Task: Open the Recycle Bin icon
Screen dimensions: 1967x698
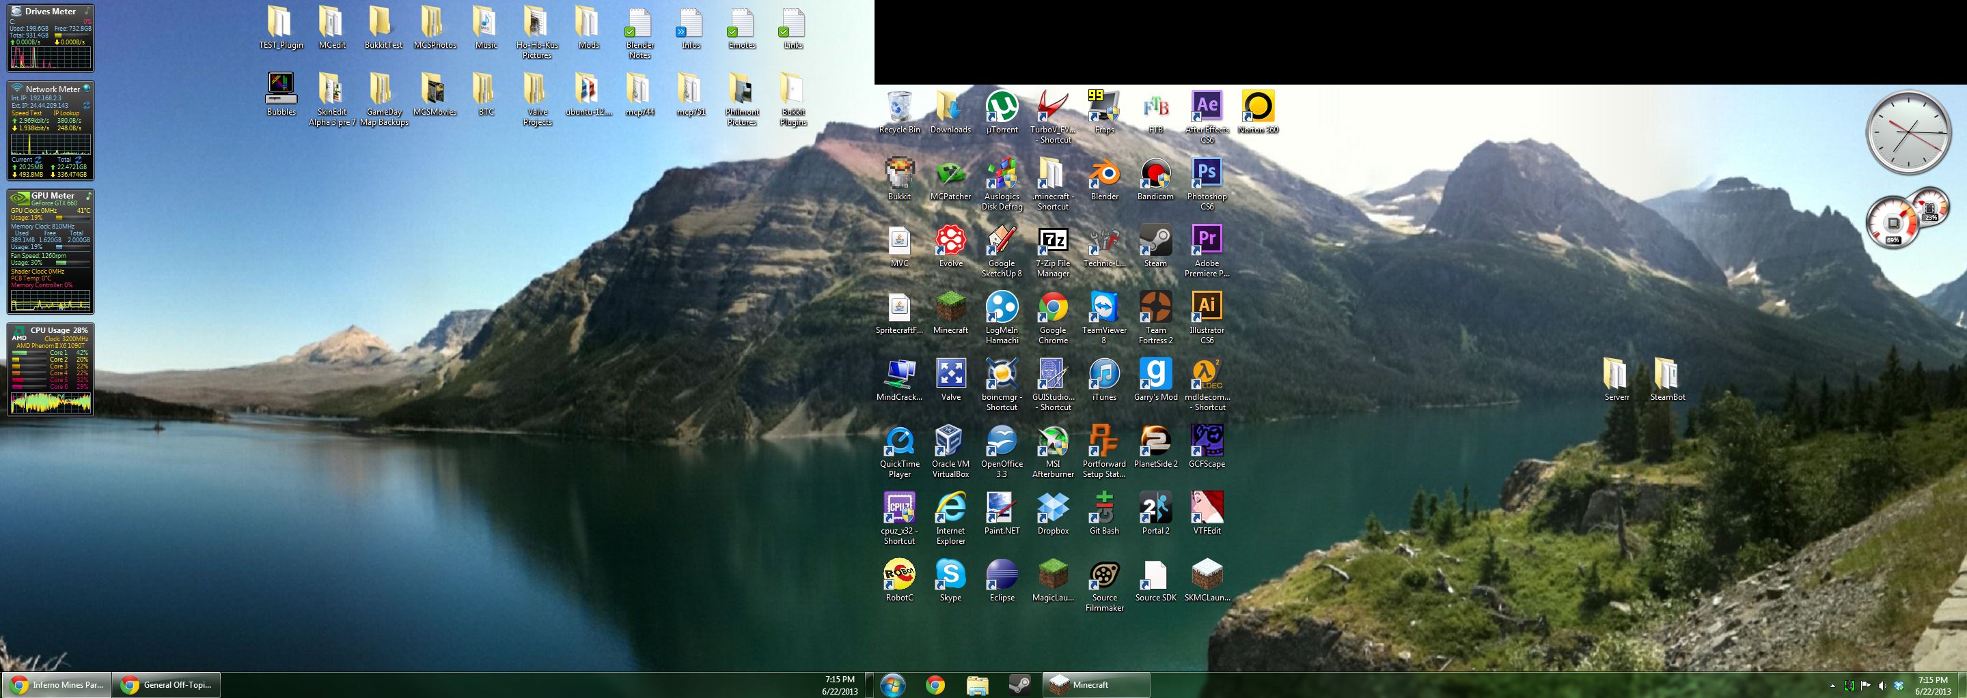Action: [900, 112]
